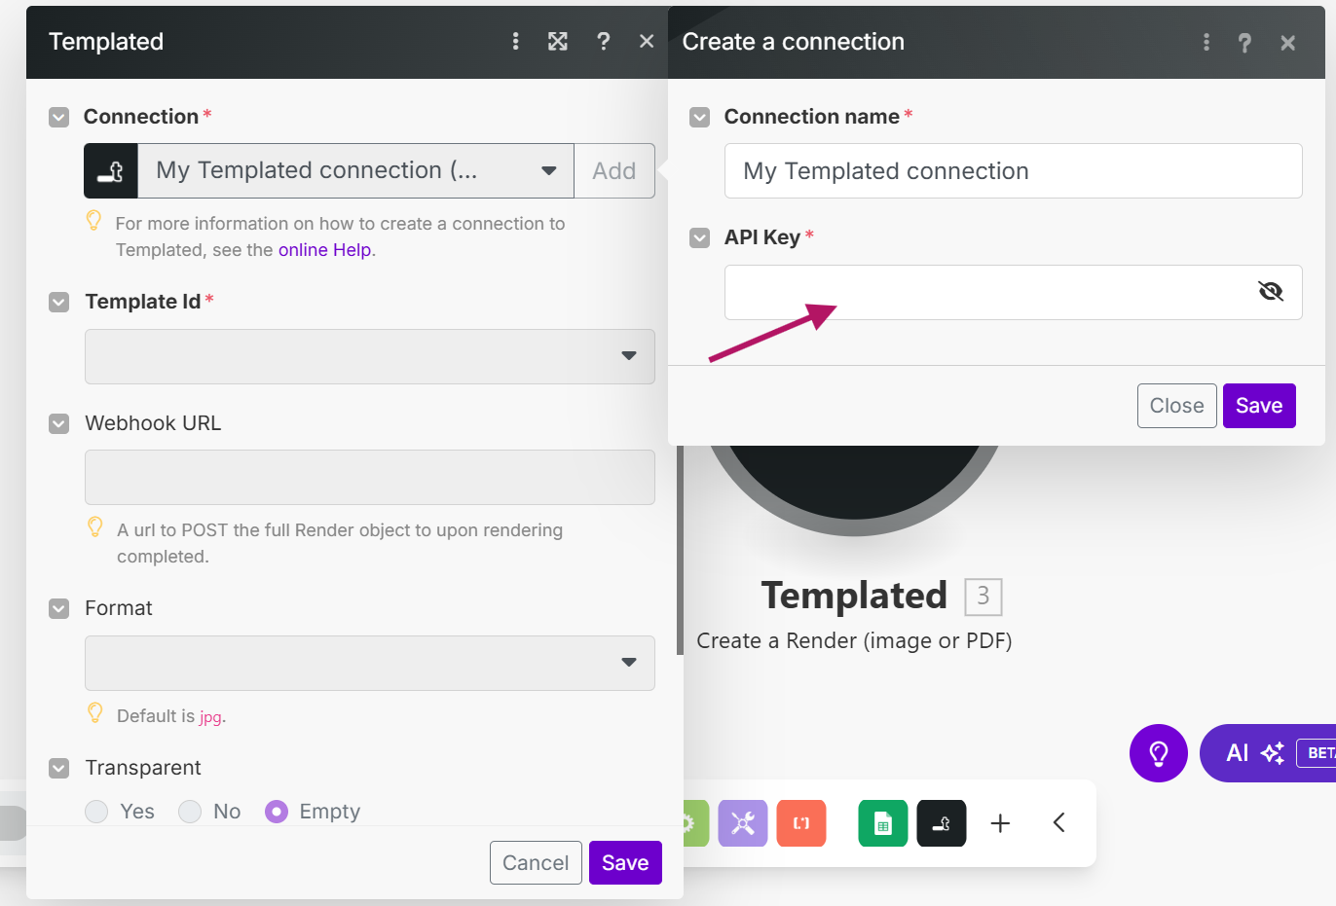Click the Webhook URL input field
This screenshot has width=1336, height=906.
370,477
